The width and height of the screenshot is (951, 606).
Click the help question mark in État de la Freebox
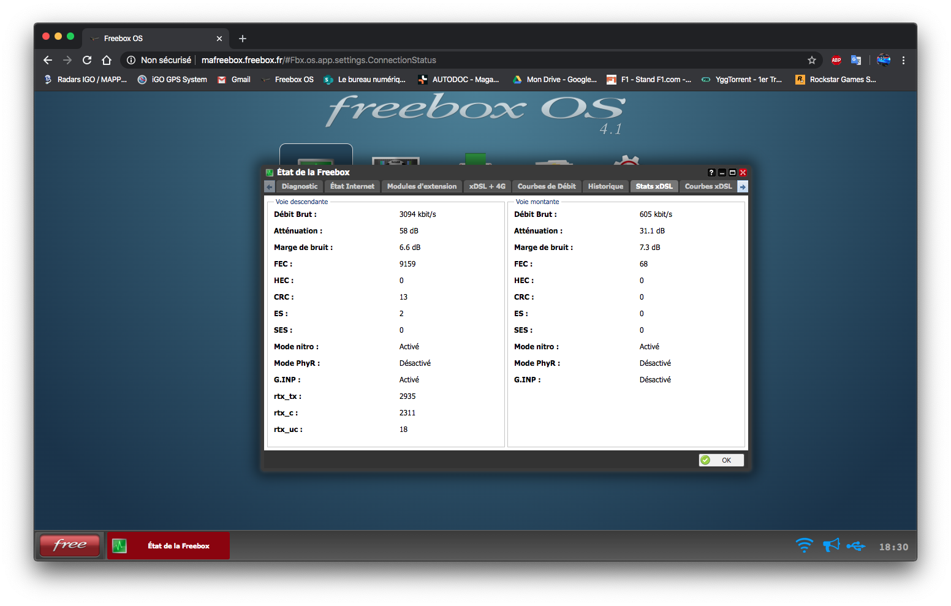point(711,173)
